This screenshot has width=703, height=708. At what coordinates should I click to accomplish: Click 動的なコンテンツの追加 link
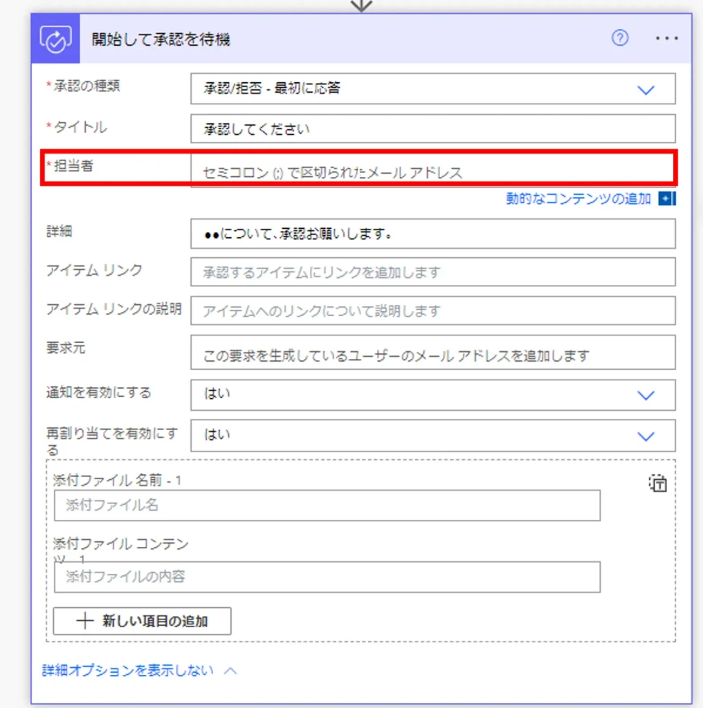(x=578, y=199)
